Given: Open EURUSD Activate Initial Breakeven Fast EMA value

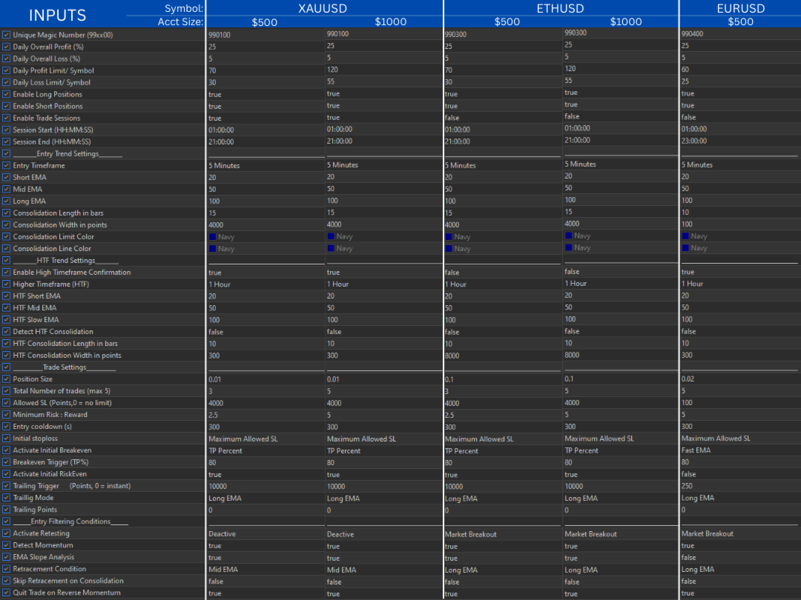Looking at the screenshot, I should click(x=696, y=450).
